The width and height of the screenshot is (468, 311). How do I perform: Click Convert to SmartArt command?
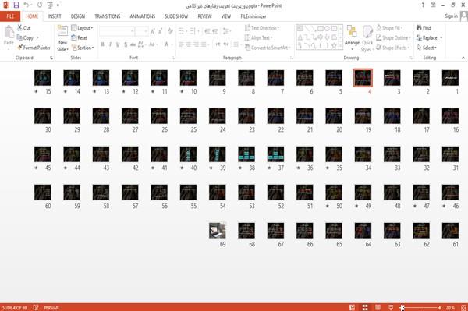click(x=268, y=48)
